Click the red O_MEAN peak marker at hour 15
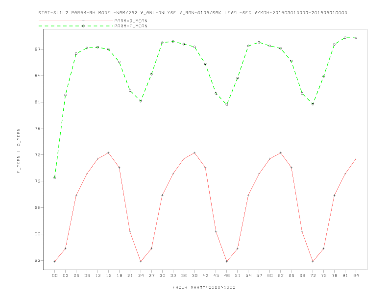The height and width of the screenshot is (300, 388). click(108, 153)
